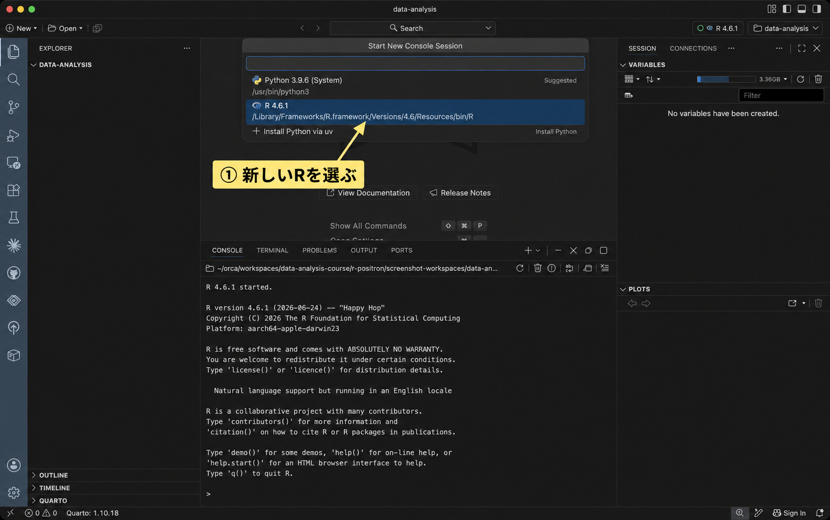Delete the console session with the trash icon

(x=537, y=268)
